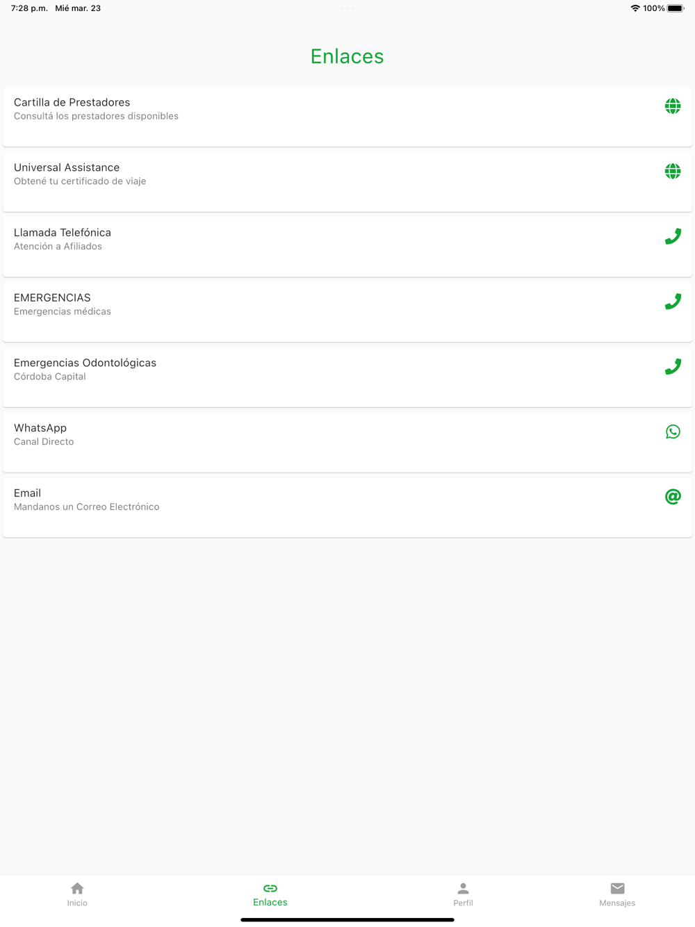Tap globe icon for Cartilla de Prestadores
Screen dimensions: 695x927
pos(672,106)
